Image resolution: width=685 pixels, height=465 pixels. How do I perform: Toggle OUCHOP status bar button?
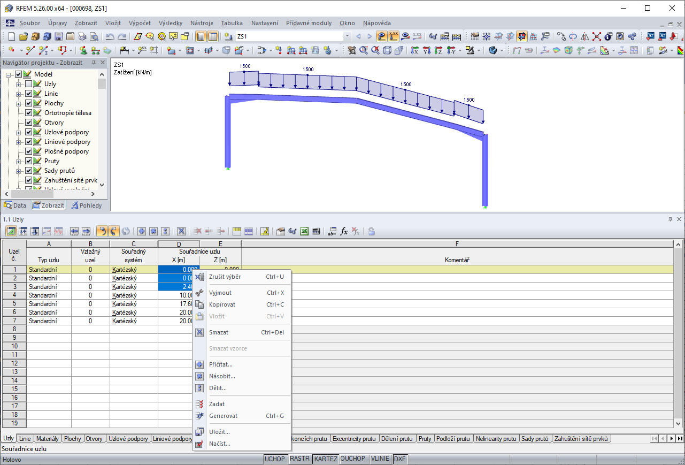pyautogui.click(x=353, y=459)
